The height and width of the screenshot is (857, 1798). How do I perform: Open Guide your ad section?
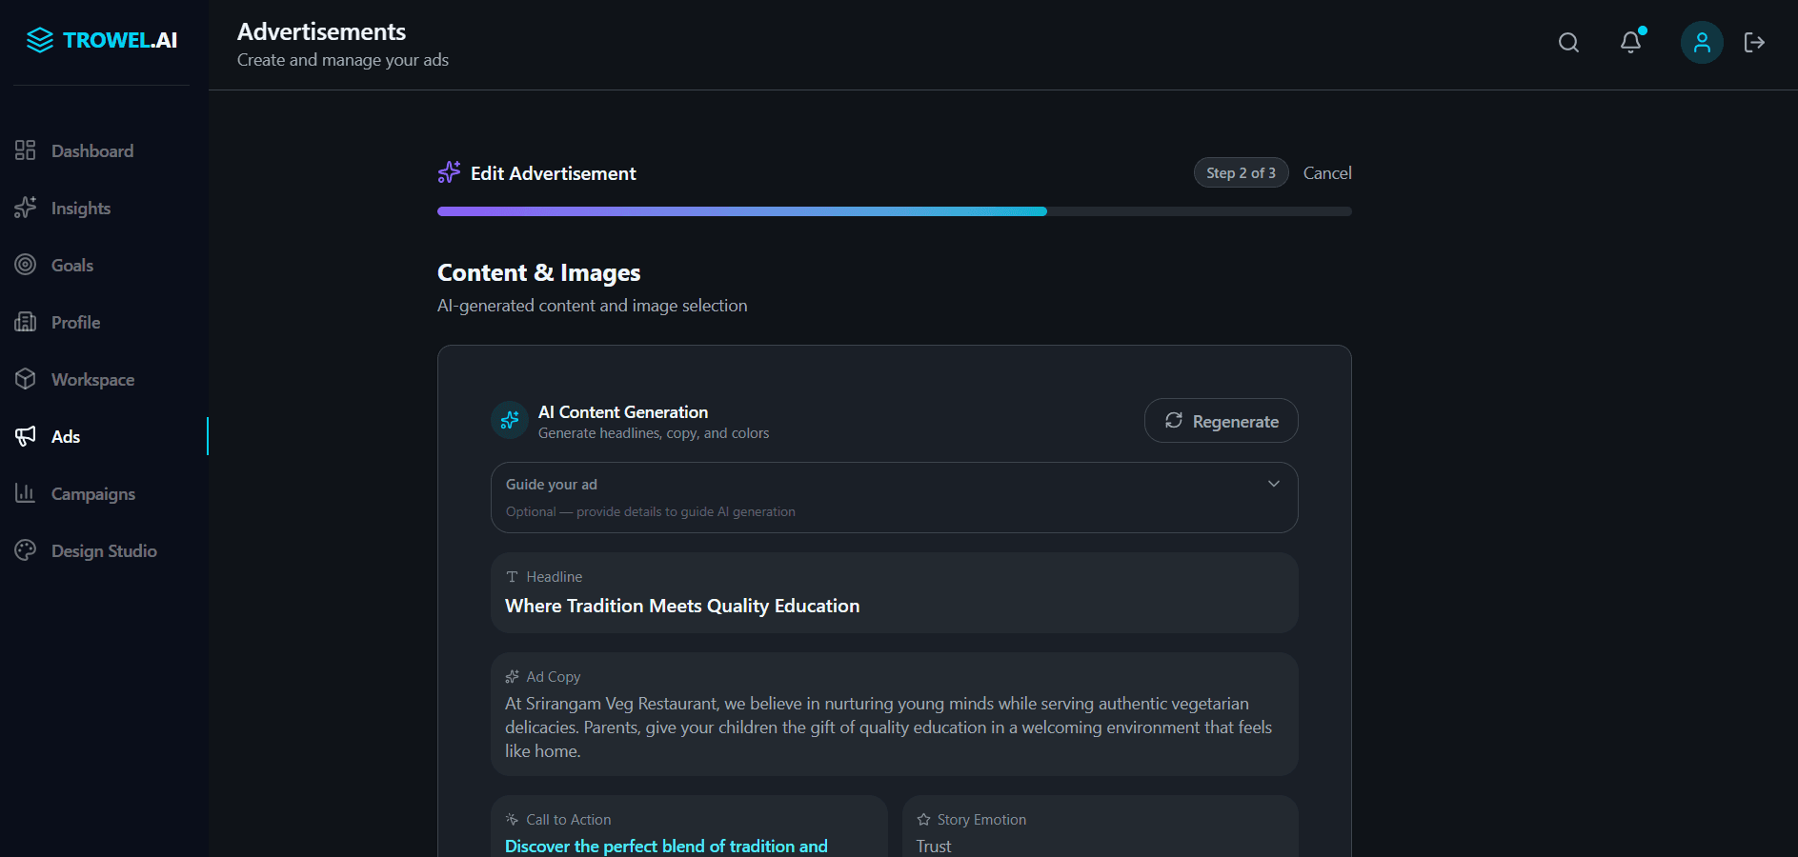click(894, 497)
